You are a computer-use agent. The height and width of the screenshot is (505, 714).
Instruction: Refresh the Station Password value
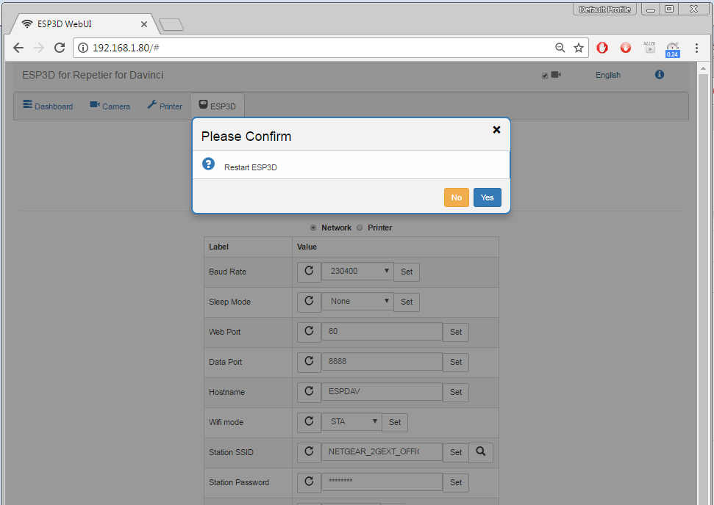tap(309, 482)
